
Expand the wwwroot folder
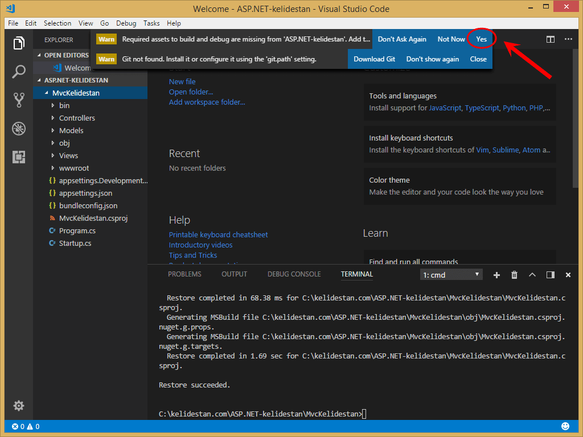(73, 168)
